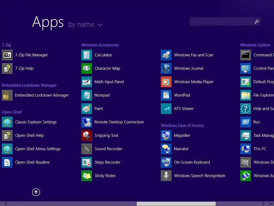Open the Windows Journal icon
Screen dimensions: 274x206
click(x=166, y=68)
